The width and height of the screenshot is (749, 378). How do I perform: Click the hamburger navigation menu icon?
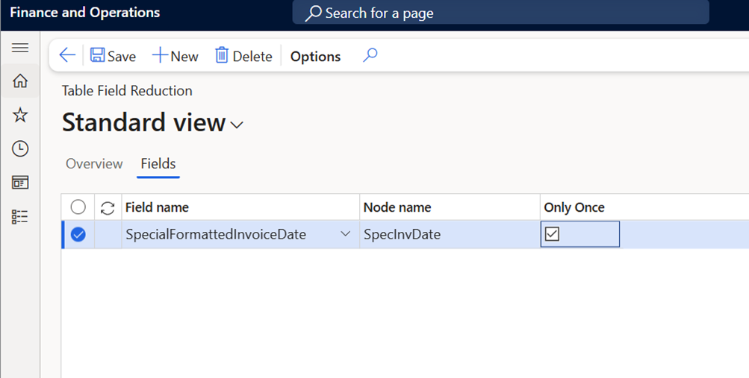[x=20, y=48]
